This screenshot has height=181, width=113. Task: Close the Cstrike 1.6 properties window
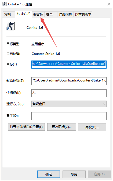[x=108, y=4]
